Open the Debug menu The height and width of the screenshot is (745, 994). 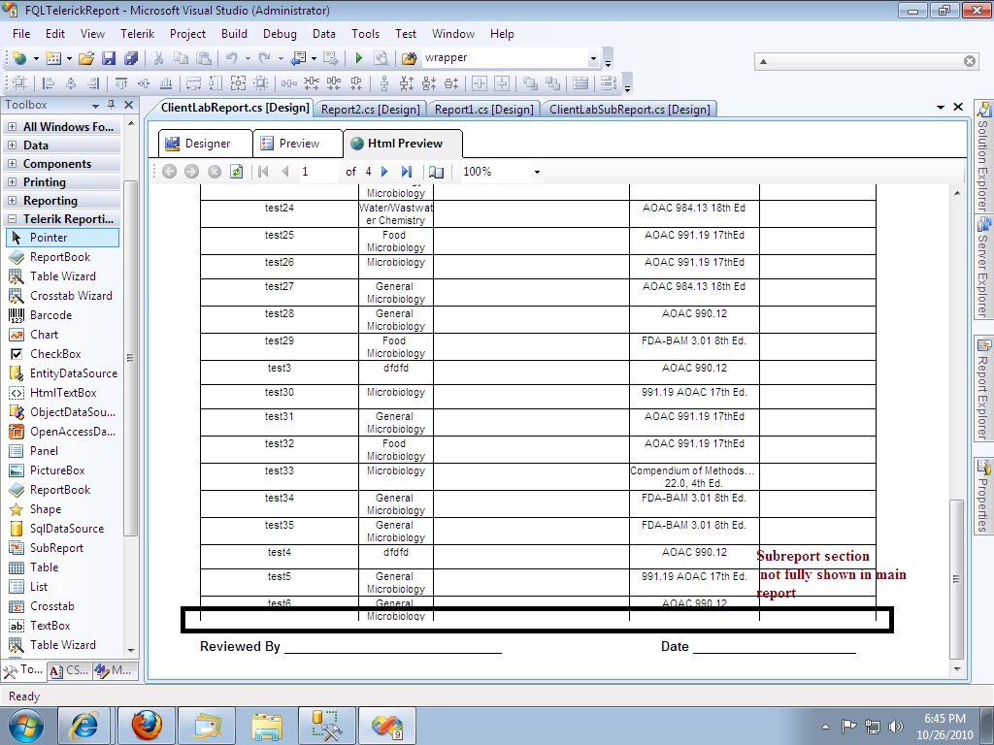click(x=280, y=34)
